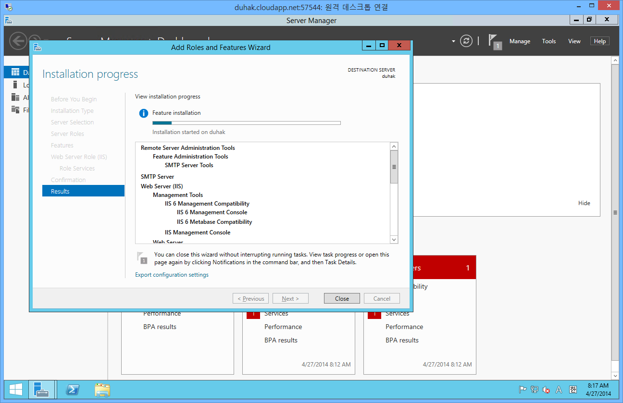Click IIS 6 Metabase Compatibility entry
Image resolution: width=623 pixels, height=403 pixels.
click(214, 222)
